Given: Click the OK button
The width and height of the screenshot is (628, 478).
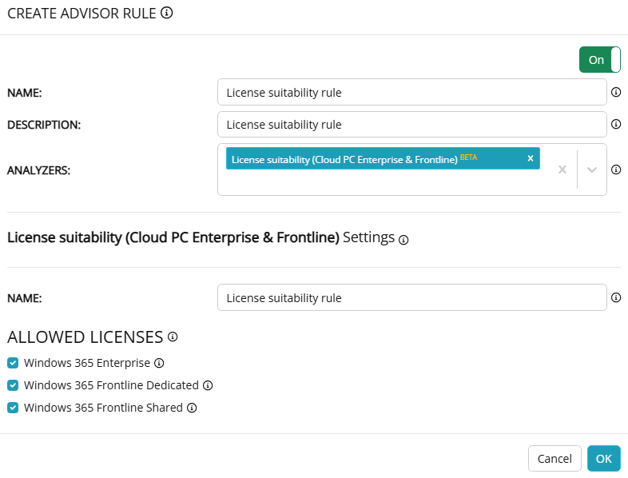Looking at the screenshot, I should (x=603, y=458).
